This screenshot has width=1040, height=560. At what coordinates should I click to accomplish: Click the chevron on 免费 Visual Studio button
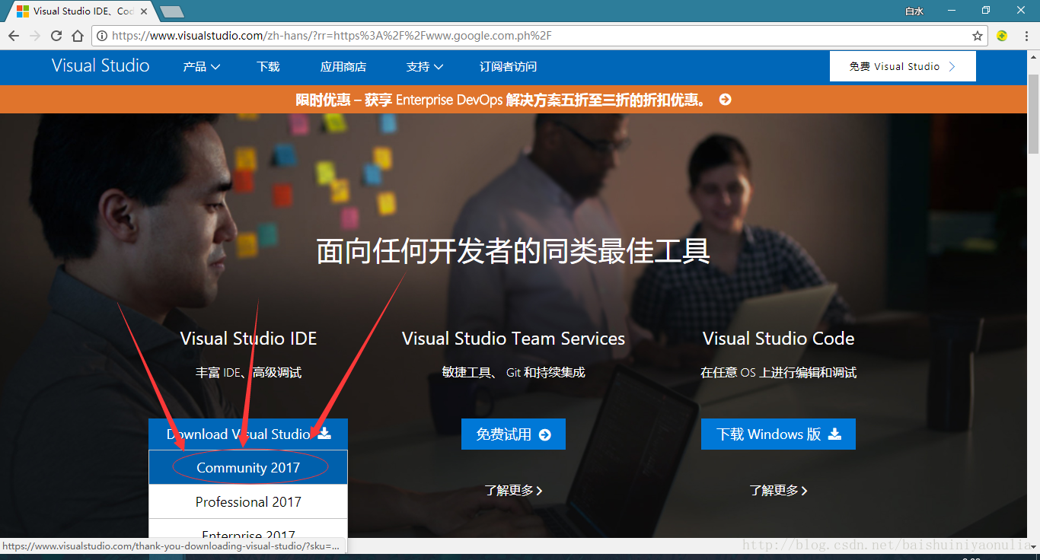952,67
